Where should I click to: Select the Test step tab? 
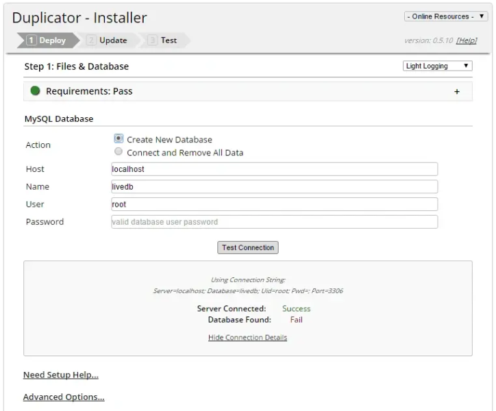pos(164,40)
